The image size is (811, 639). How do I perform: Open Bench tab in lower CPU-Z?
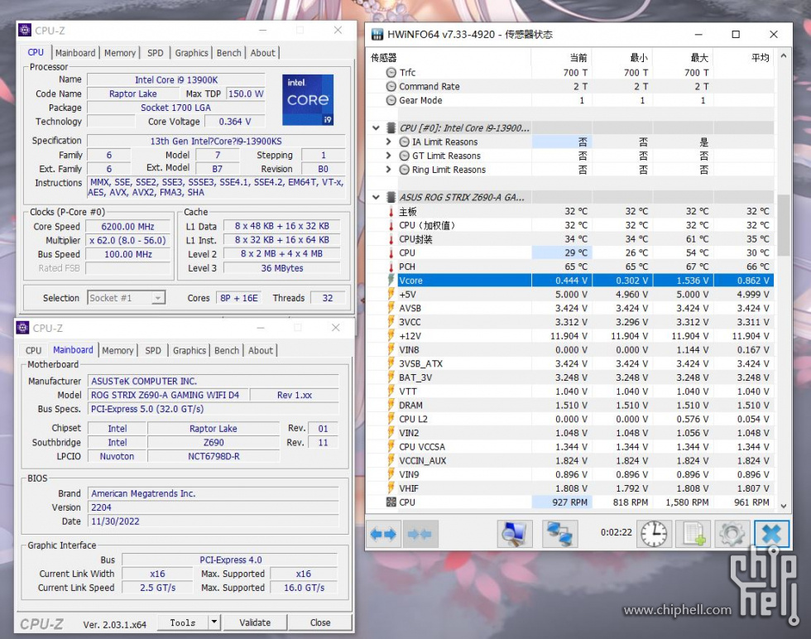point(227,350)
